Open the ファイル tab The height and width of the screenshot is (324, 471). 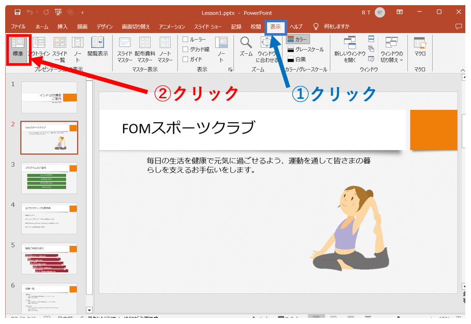click(x=18, y=26)
